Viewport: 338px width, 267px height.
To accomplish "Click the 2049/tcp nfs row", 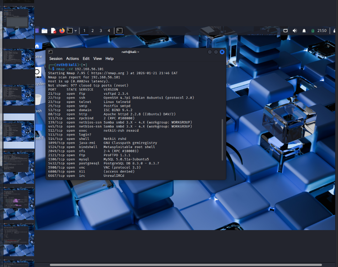I will pyautogui.click(x=93, y=151).
